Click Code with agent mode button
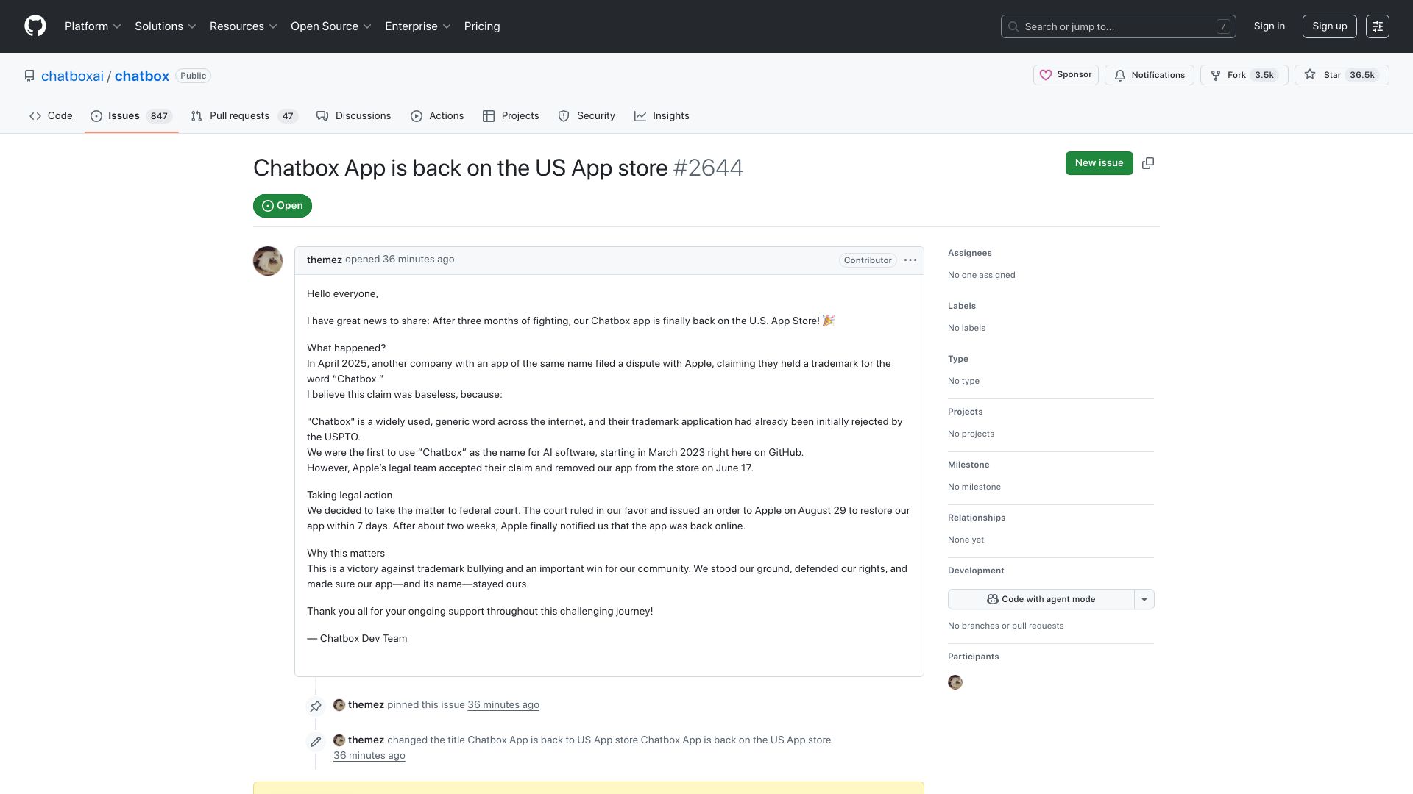This screenshot has height=794, width=1413. (1041, 599)
